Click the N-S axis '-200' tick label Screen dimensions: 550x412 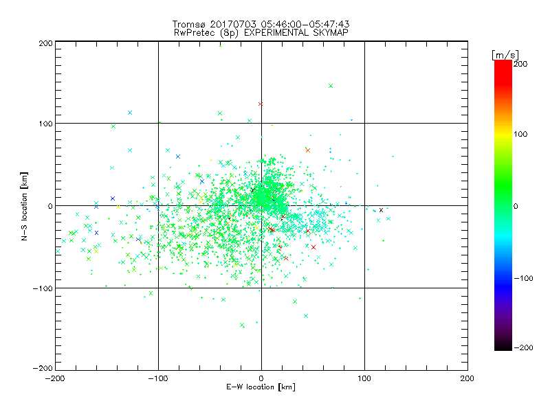click(x=43, y=368)
